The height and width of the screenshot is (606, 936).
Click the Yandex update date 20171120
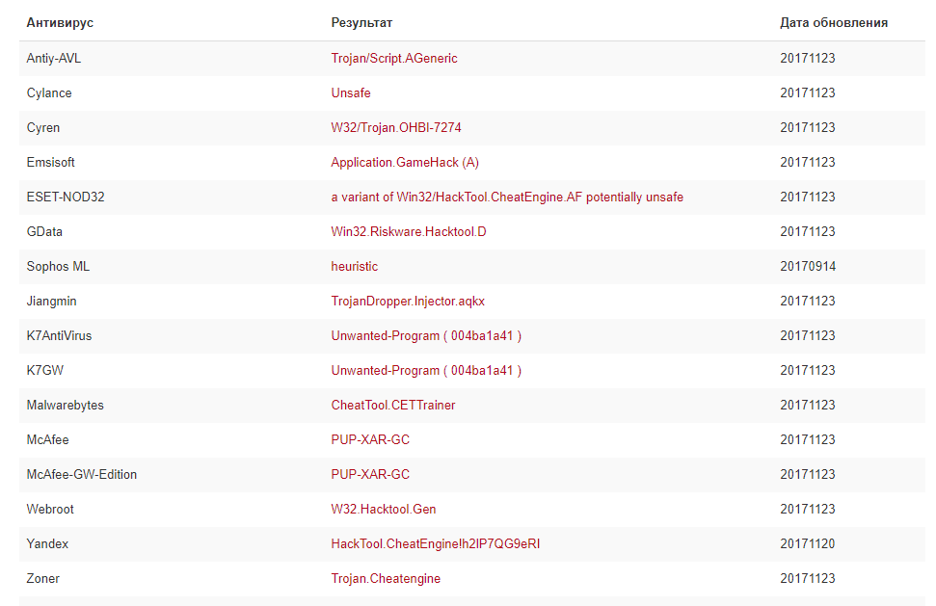pos(808,544)
